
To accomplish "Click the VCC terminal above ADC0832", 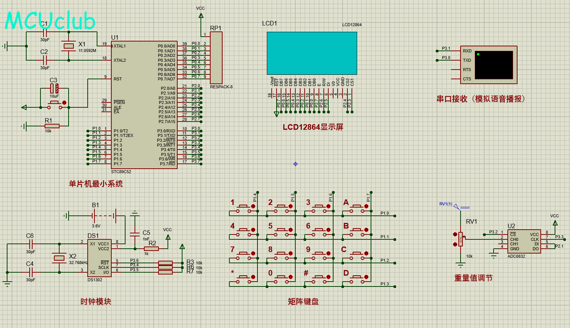I will coord(555,223).
